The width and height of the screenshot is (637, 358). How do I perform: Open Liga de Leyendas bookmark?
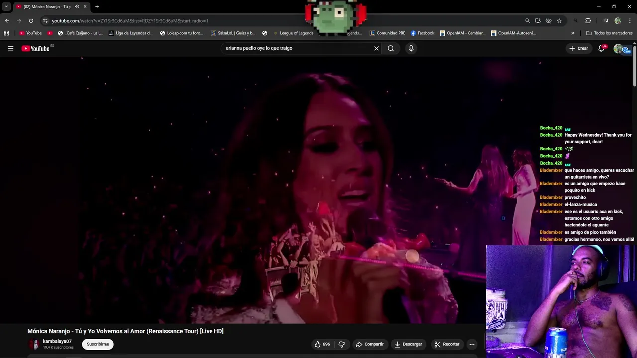click(130, 33)
